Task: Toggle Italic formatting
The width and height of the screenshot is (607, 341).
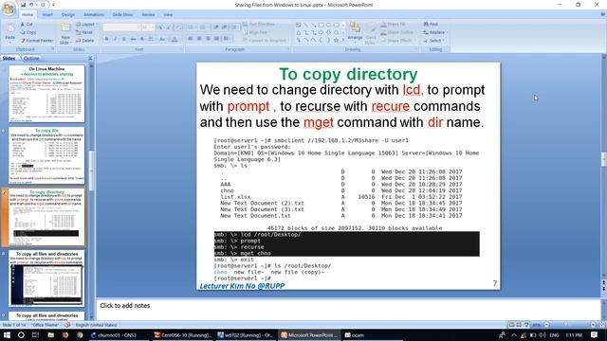Action: pyautogui.click(x=116, y=39)
